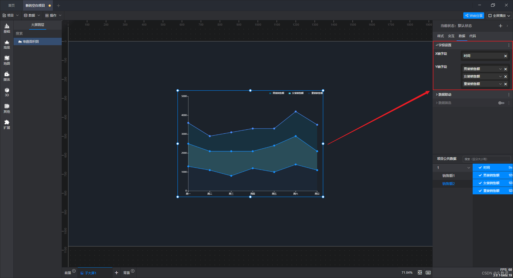The height and width of the screenshot is (278, 513).
Task: Click the 全屏播放 fullscreen play button
Action: coord(499,16)
